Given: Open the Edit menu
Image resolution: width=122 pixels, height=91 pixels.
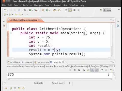Looking at the screenshot, I should [10, 5].
